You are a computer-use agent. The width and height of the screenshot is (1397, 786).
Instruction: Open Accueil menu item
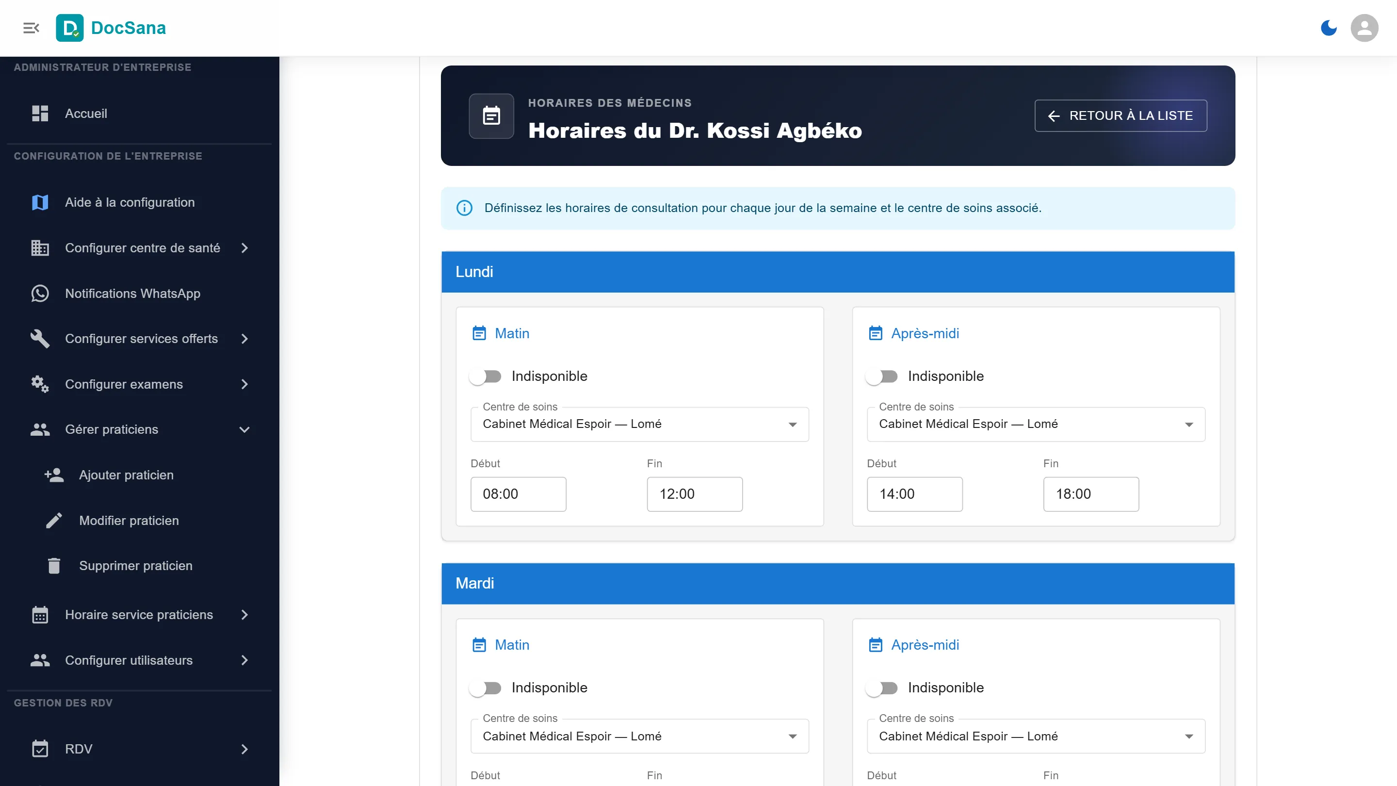139,114
